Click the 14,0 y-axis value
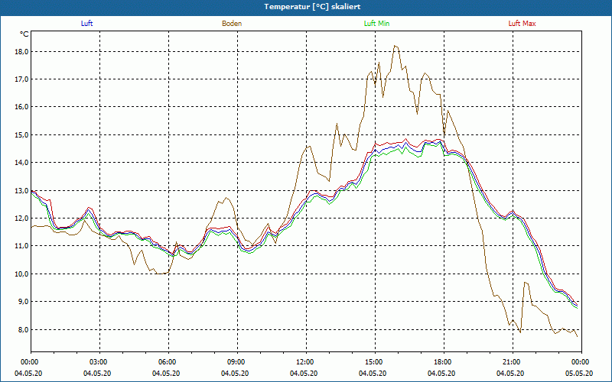Image resolution: width=612 pixels, height=382 pixels. click(x=21, y=163)
